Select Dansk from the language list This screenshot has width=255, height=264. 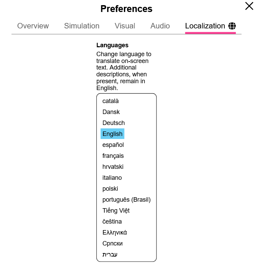click(x=111, y=112)
